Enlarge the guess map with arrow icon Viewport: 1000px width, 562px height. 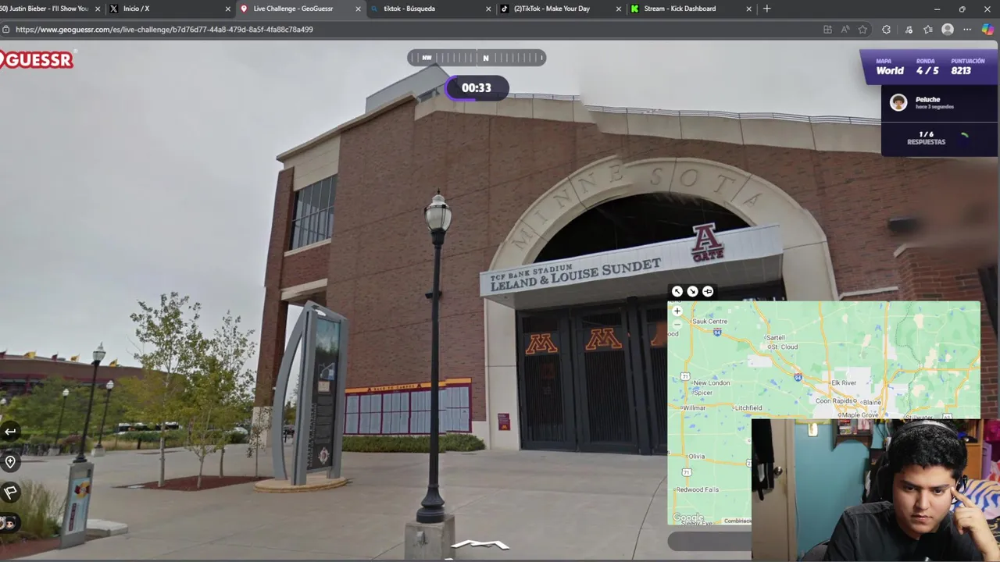coord(677,291)
